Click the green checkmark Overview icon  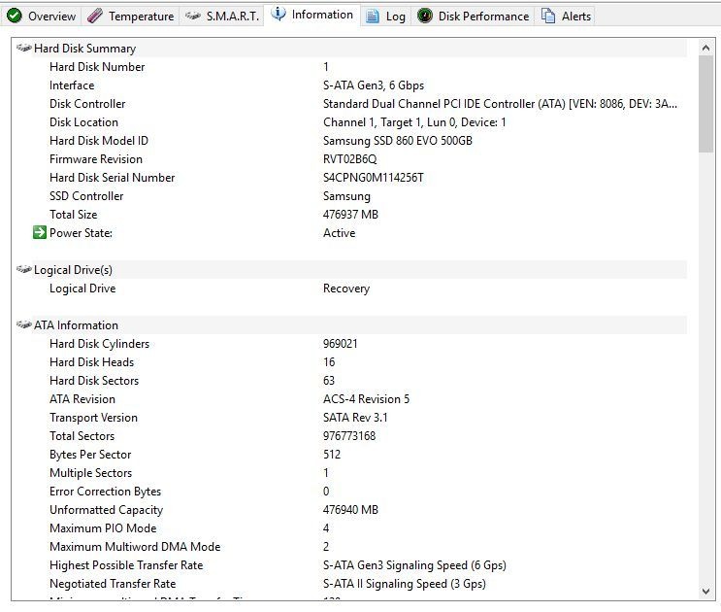[14, 17]
